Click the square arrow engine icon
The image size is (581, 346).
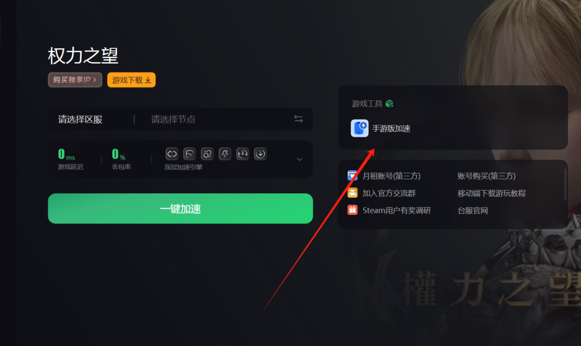(x=190, y=154)
